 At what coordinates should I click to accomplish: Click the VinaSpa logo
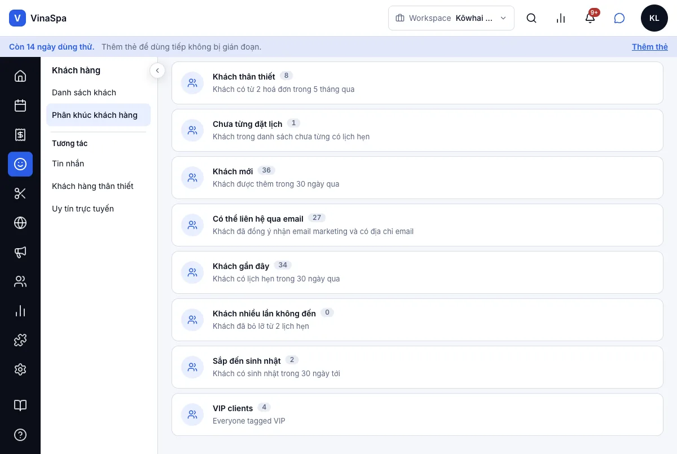point(38,18)
